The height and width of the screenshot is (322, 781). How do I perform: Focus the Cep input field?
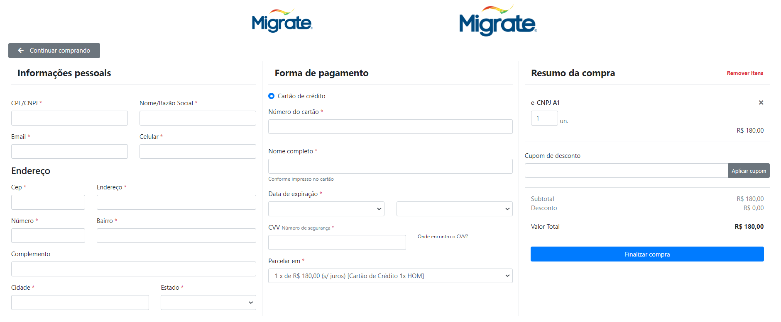pos(48,202)
